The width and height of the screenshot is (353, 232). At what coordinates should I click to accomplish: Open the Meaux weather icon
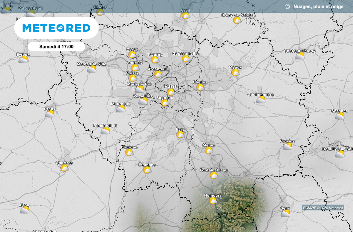[x=235, y=73]
